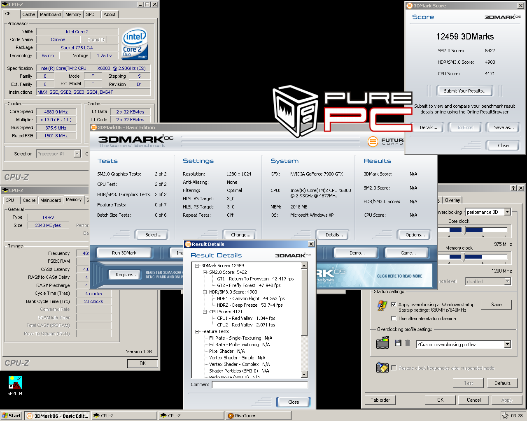Image resolution: width=527 pixels, height=421 pixels.
Task: Collapse the Feature Tests tree node
Action: (x=197, y=331)
